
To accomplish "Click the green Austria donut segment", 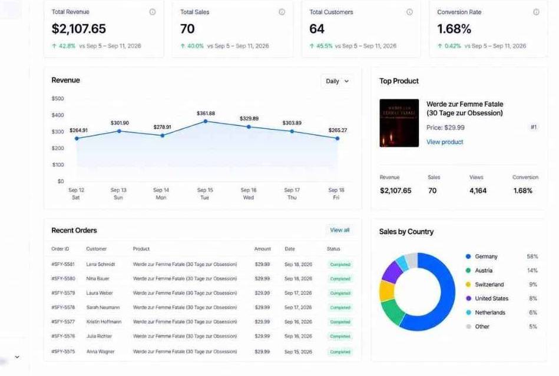I will pyautogui.click(x=392, y=311).
